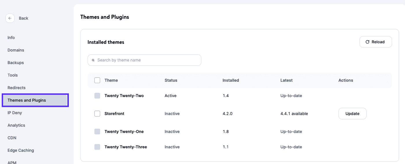405x164 pixels.
Task: Navigate to Redirects
Action: [16, 88]
